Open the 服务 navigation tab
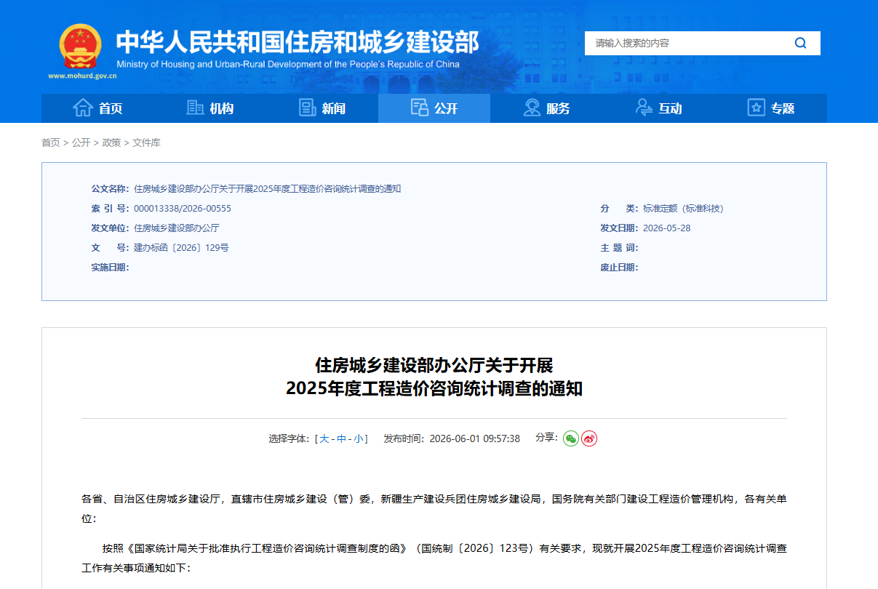This screenshot has height=589, width=878. point(546,108)
